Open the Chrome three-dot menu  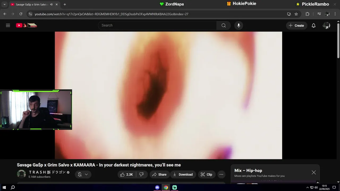(x=335, y=14)
